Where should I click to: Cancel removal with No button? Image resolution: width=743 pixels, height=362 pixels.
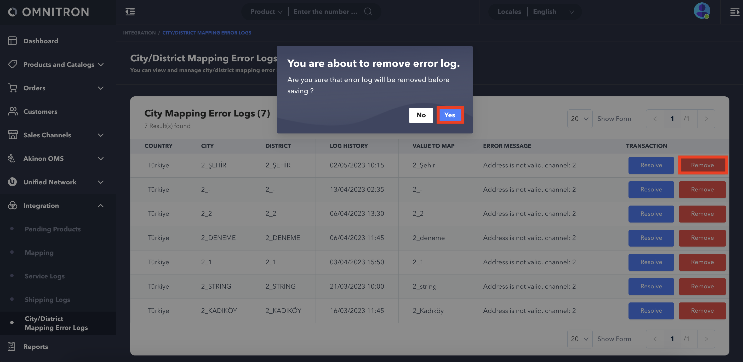pos(421,115)
